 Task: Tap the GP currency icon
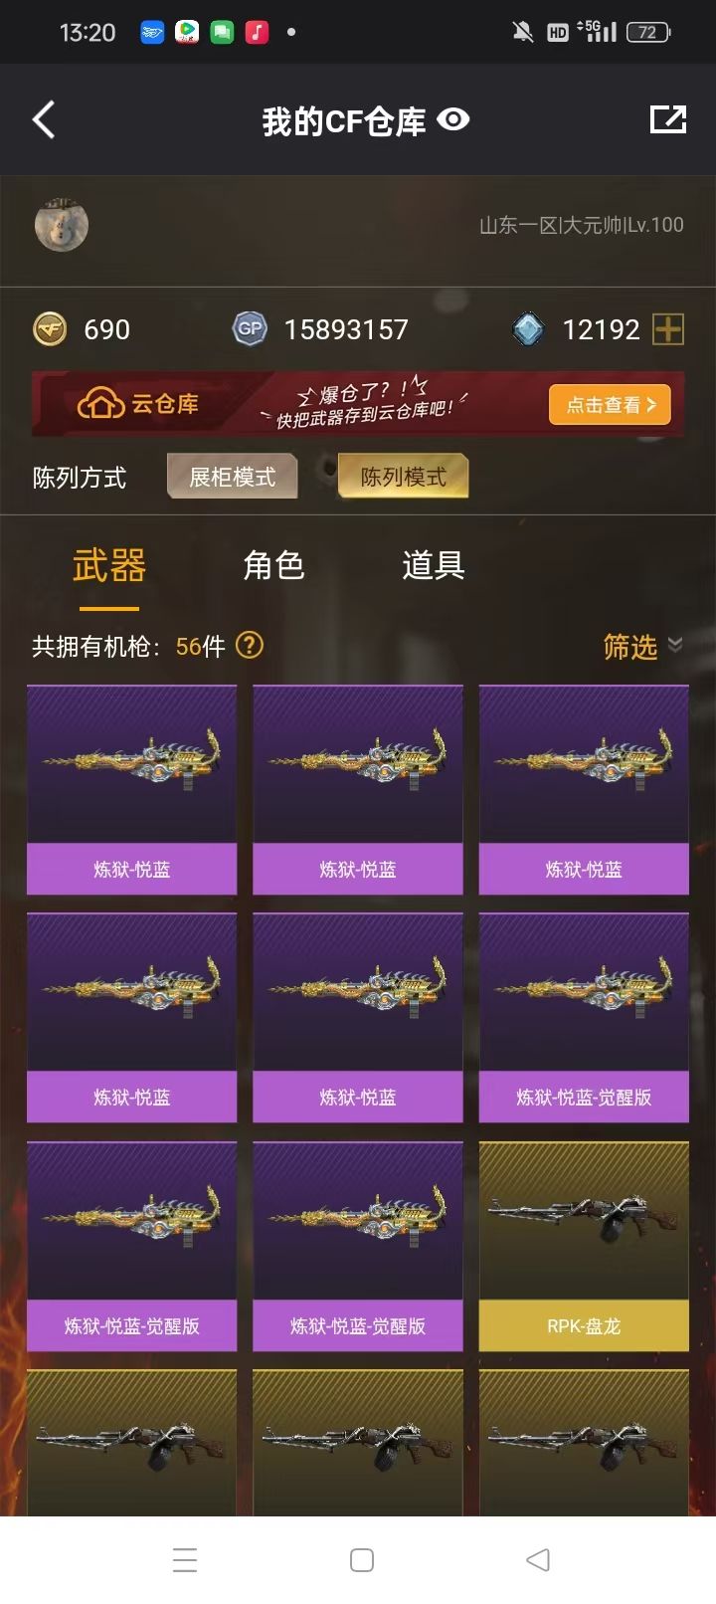[x=250, y=329]
